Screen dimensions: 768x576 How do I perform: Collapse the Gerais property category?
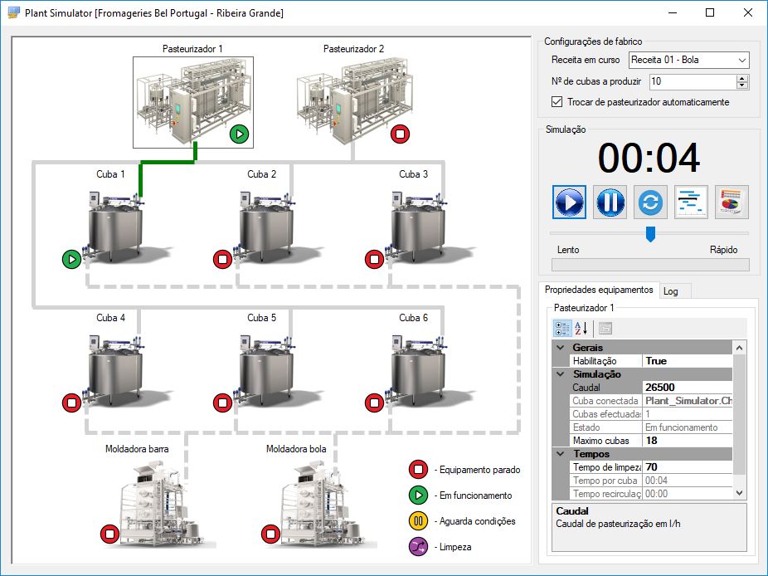point(560,348)
